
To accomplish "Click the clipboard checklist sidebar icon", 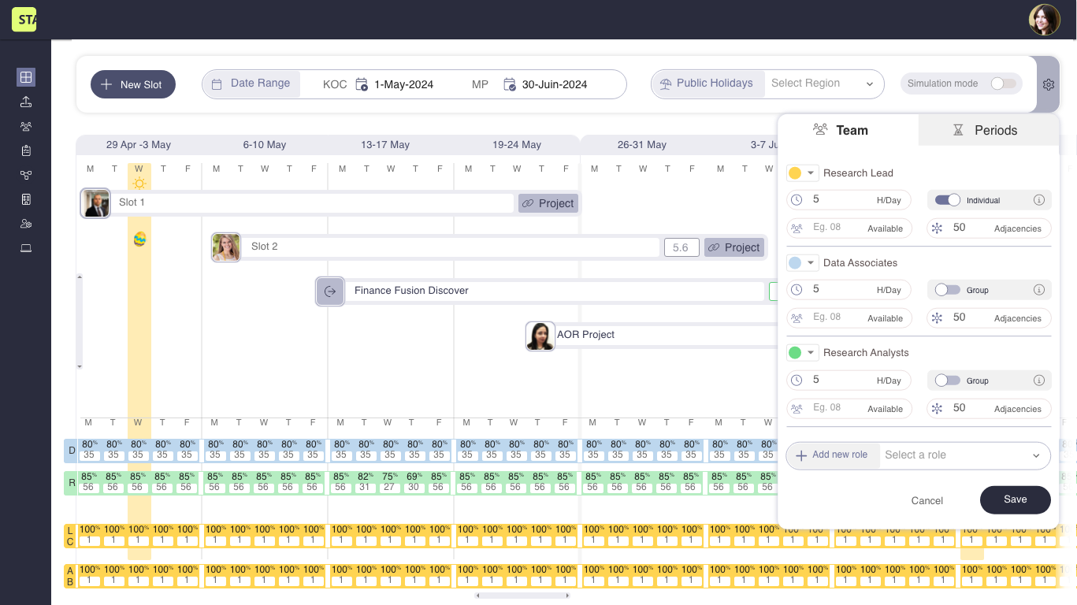I will tap(26, 150).
